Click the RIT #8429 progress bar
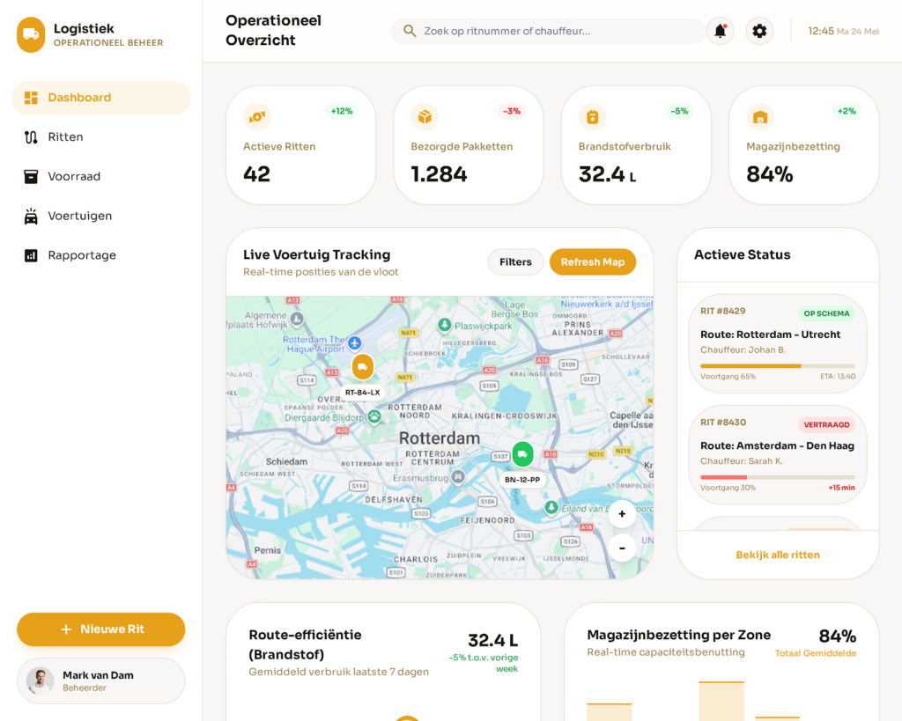The height and width of the screenshot is (721, 902). pyautogui.click(x=777, y=365)
